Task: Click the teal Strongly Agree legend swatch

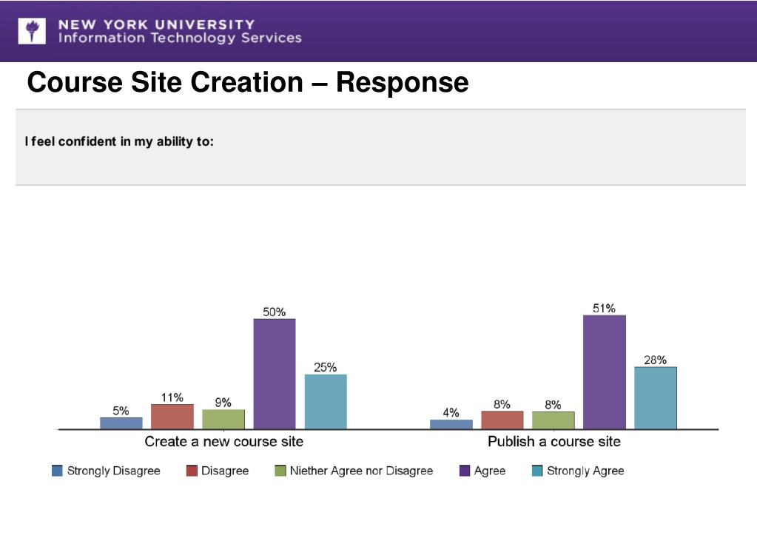Action: [537, 471]
